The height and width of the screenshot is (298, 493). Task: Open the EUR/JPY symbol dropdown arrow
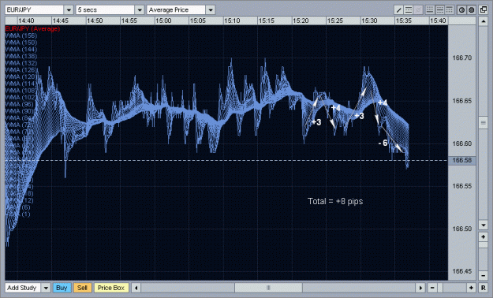click(x=69, y=10)
